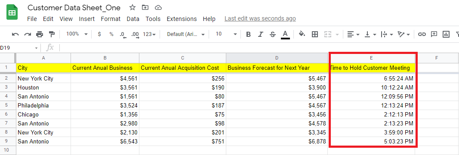Viewport: 459px width, 155px height.
Task: Click the Insert chart icon
Action: tap(446, 34)
